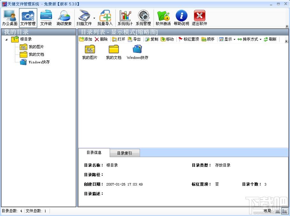Screen dimensions: 290x216
Task: Open 系统管理 system management
Action: click(x=143, y=18)
